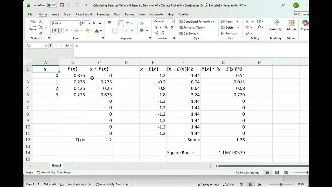The height and width of the screenshot is (187, 332).
Task: Open the Sheet1 tab
Action: pos(56,166)
